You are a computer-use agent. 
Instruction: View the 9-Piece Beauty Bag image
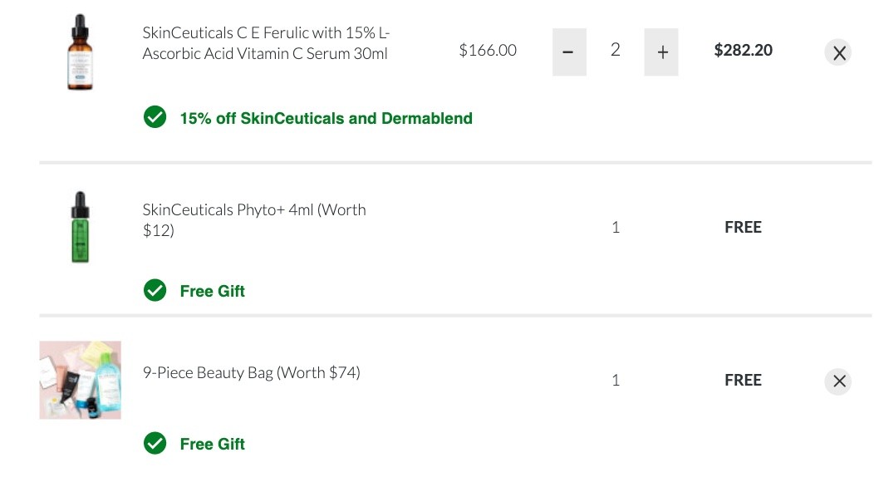pyautogui.click(x=80, y=380)
